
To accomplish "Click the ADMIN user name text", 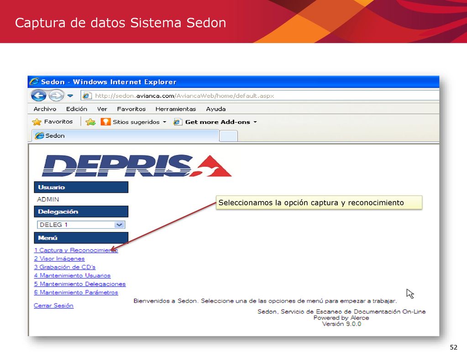I will pos(48,199).
